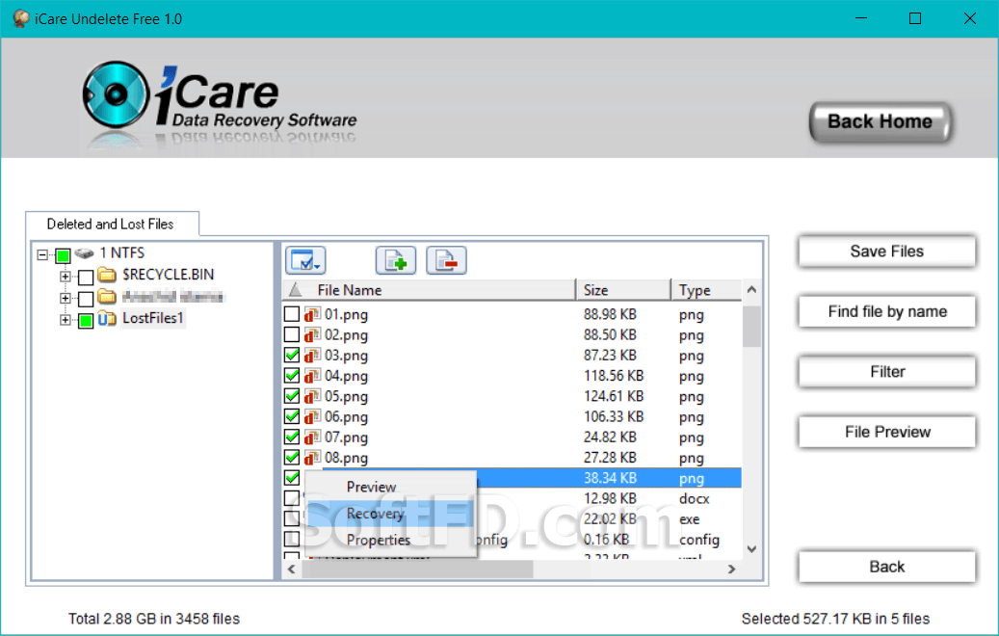
Task: Uncheck the 06.png checkbox
Action: (292, 416)
